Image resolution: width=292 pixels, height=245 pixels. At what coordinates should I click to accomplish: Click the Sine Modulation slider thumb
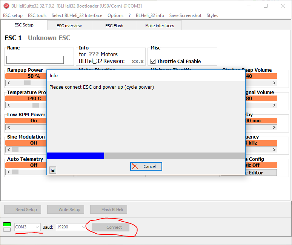(15, 149)
